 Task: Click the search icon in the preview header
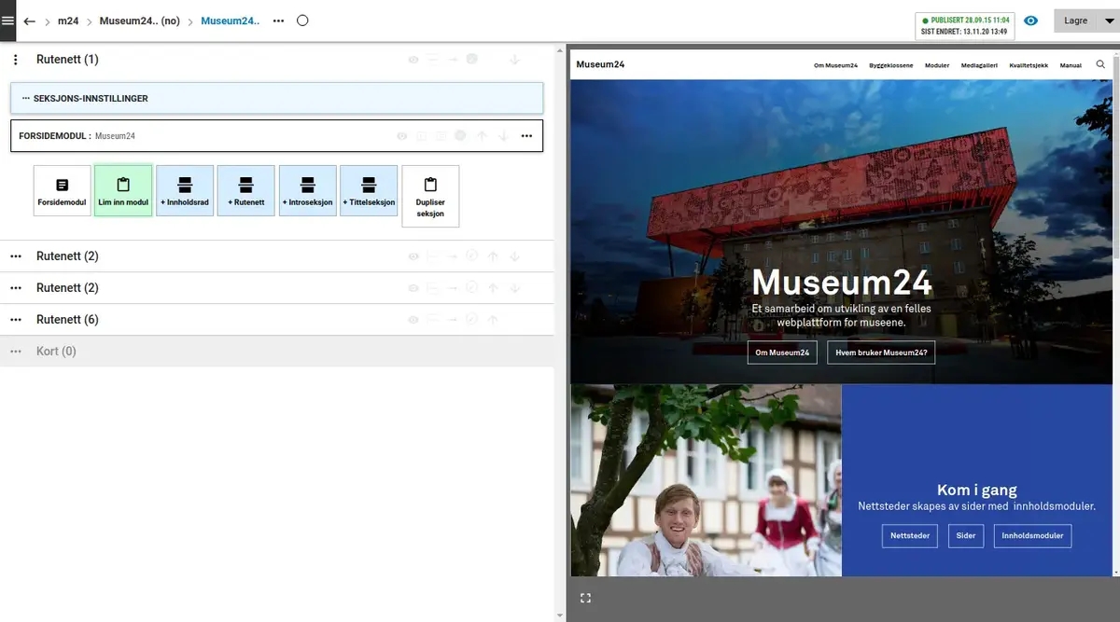pos(1100,65)
